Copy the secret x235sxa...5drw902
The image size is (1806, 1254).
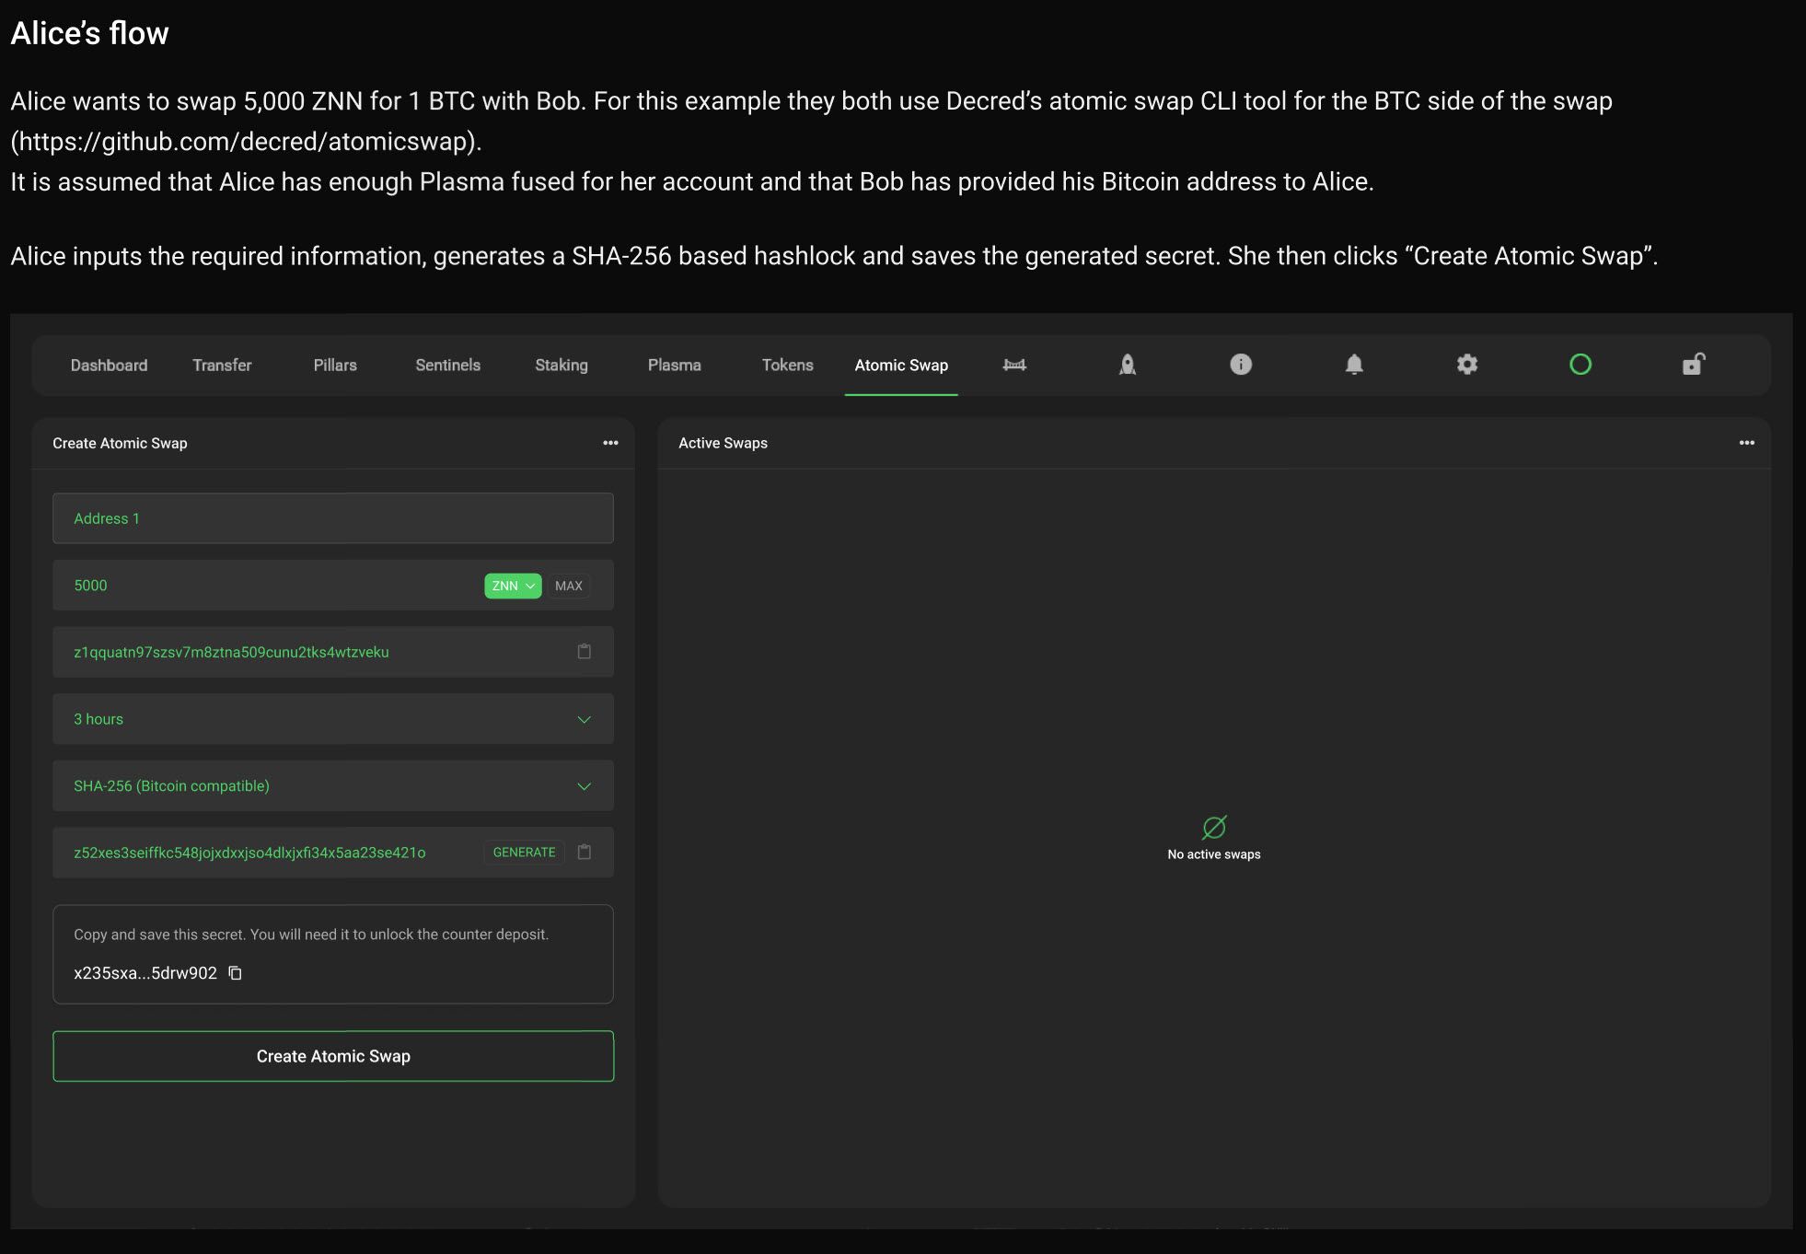tap(236, 973)
